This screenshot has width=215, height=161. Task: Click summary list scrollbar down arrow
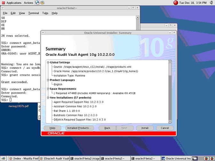click(170, 121)
